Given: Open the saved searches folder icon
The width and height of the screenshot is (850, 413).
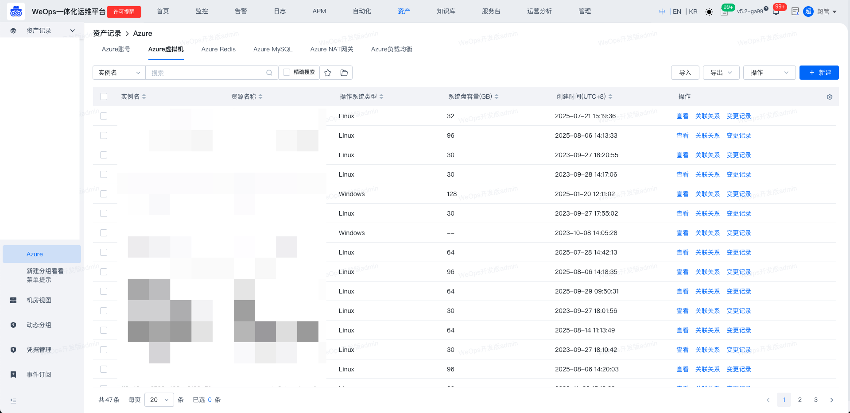Looking at the screenshot, I should [x=344, y=73].
